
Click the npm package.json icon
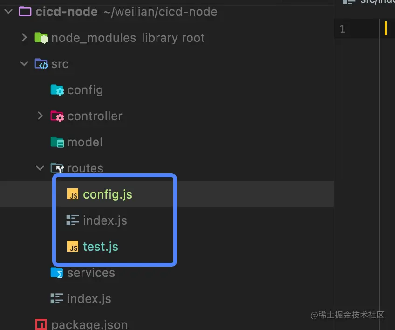point(41,324)
